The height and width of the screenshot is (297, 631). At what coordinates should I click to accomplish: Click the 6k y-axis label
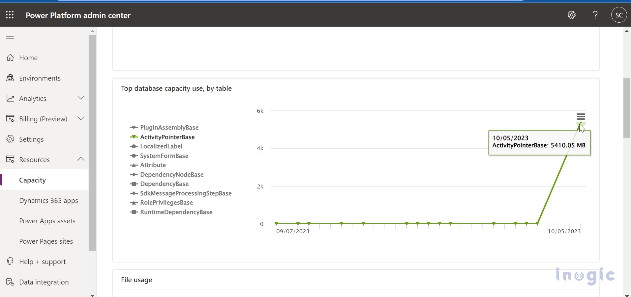click(x=260, y=111)
